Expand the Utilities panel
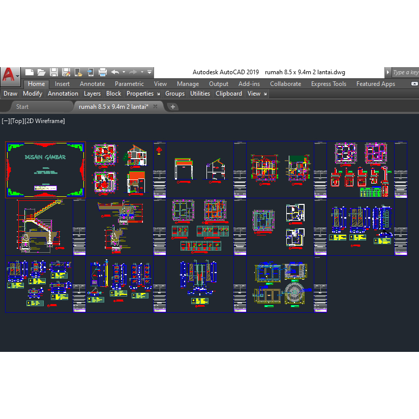419x419 pixels. (x=200, y=94)
